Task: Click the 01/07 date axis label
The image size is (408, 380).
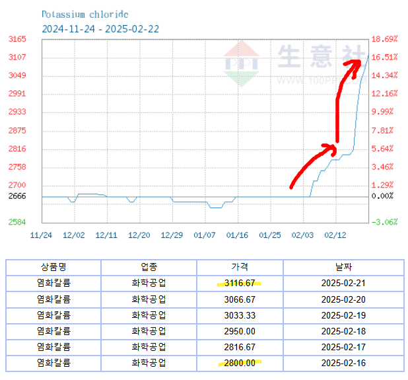Action: (x=205, y=235)
